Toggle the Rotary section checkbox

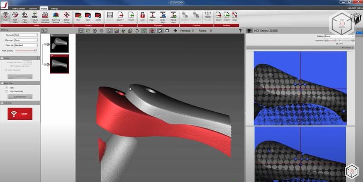coord(2,58)
